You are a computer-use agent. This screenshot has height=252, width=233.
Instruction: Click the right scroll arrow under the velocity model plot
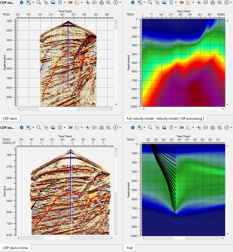tap(223, 109)
